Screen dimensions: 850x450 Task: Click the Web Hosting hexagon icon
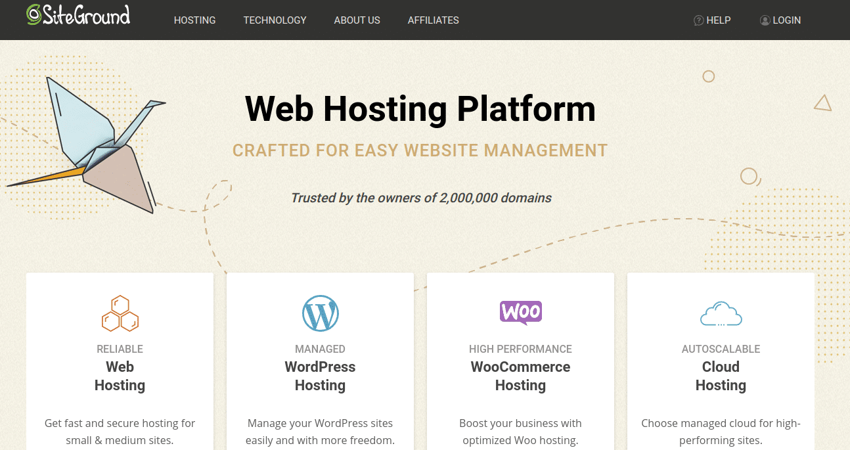pyautogui.click(x=120, y=313)
